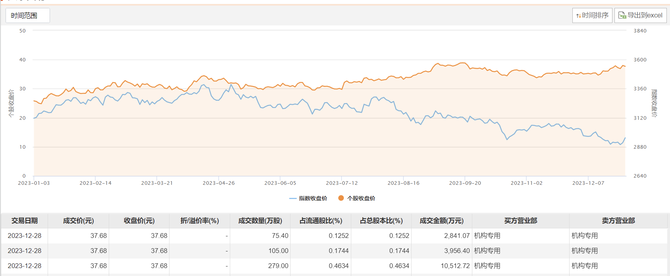The height and width of the screenshot is (276, 670).
Task: Click the 交易日期 column header
Action: [x=25, y=221]
